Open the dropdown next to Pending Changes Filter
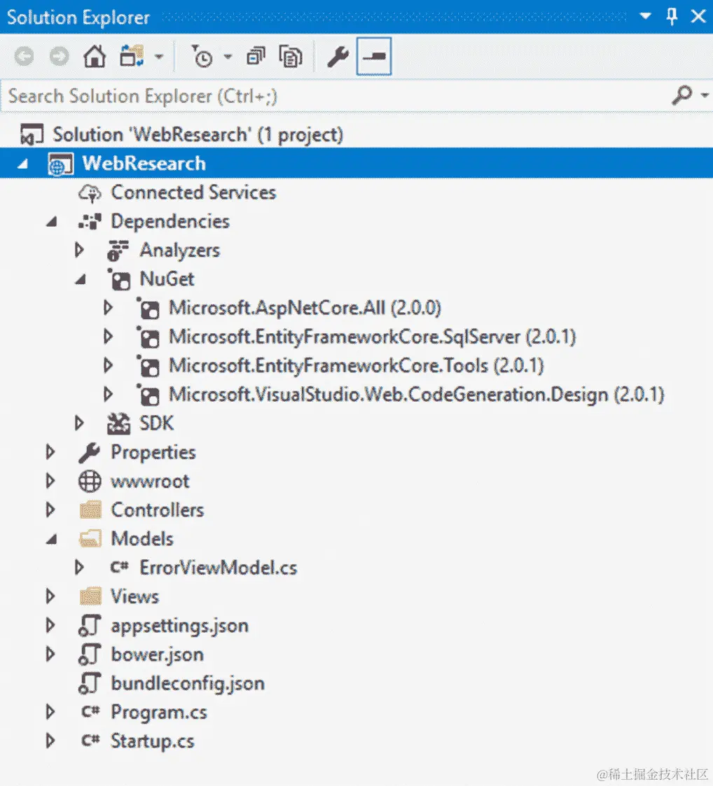The image size is (713, 786). (228, 57)
